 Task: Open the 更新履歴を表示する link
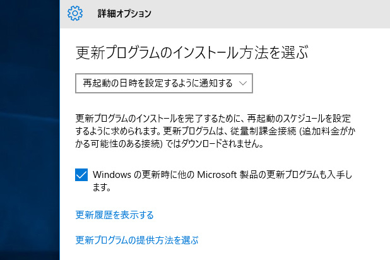pyautogui.click(x=114, y=215)
